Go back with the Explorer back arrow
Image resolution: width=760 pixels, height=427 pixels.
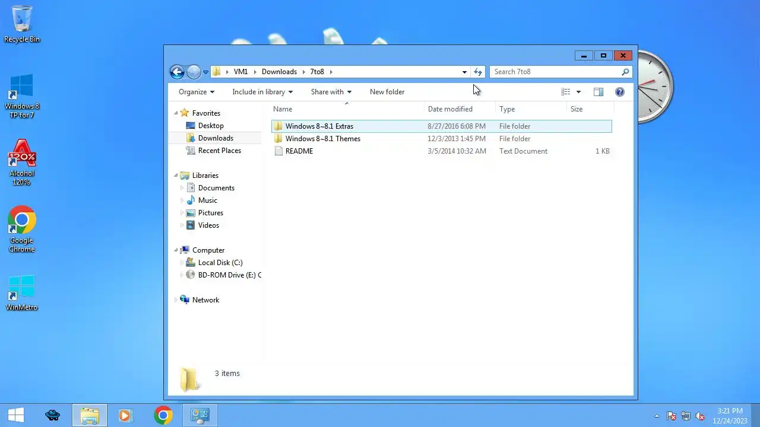177,72
